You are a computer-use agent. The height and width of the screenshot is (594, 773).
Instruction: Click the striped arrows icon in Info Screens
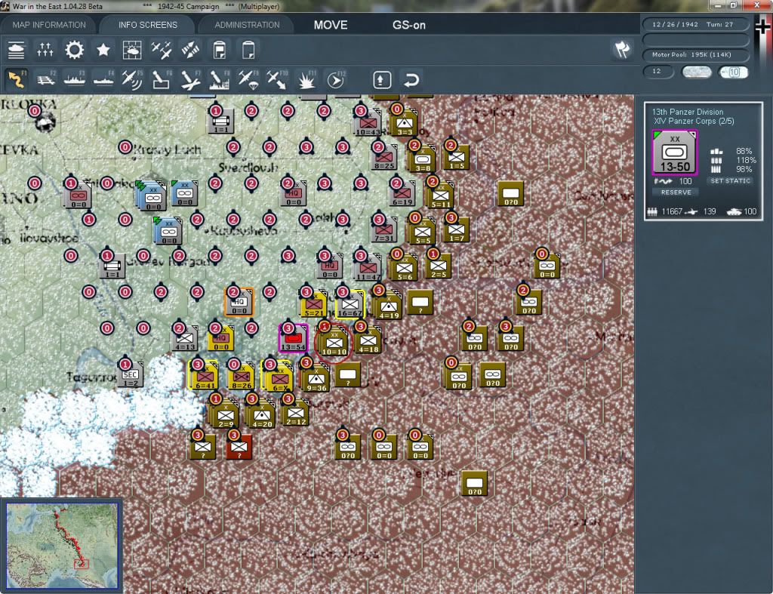[x=190, y=50]
